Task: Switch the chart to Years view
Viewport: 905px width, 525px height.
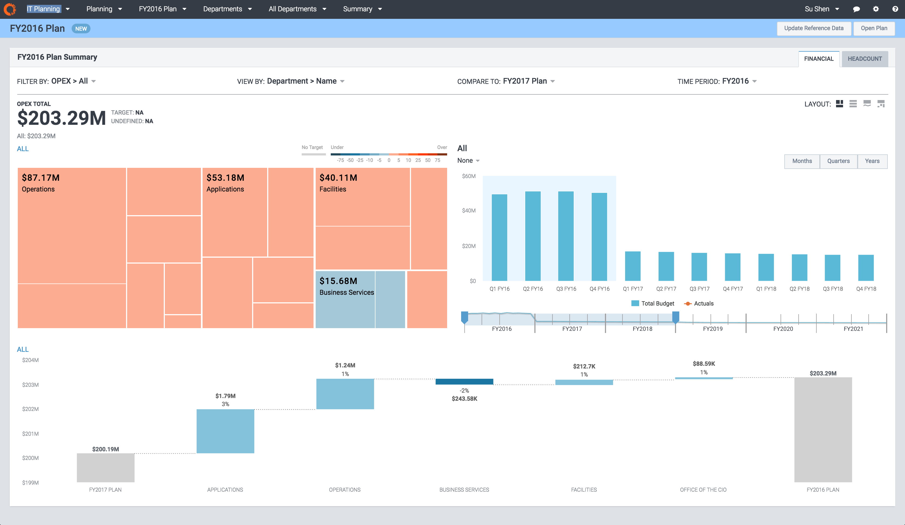Action: (872, 161)
